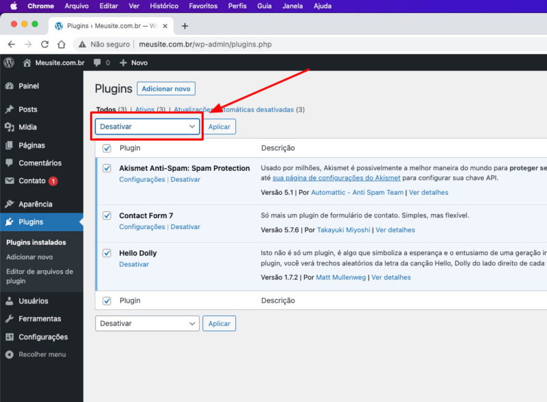Open the WordPress logo menu in admin bar
The image size is (547, 402).
tap(8, 62)
